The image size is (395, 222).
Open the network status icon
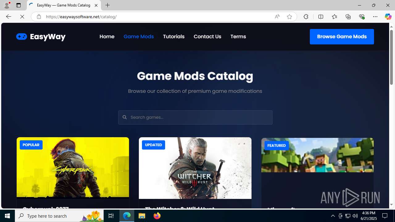click(348, 216)
